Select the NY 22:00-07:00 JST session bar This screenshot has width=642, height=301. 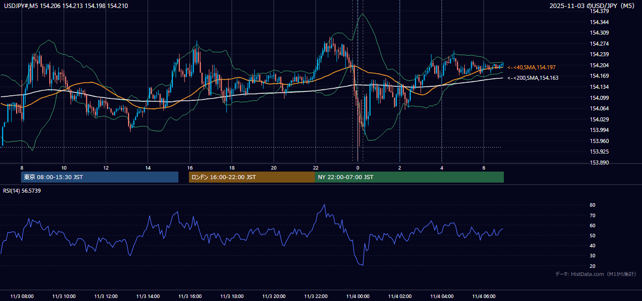click(x=409, y=177)
